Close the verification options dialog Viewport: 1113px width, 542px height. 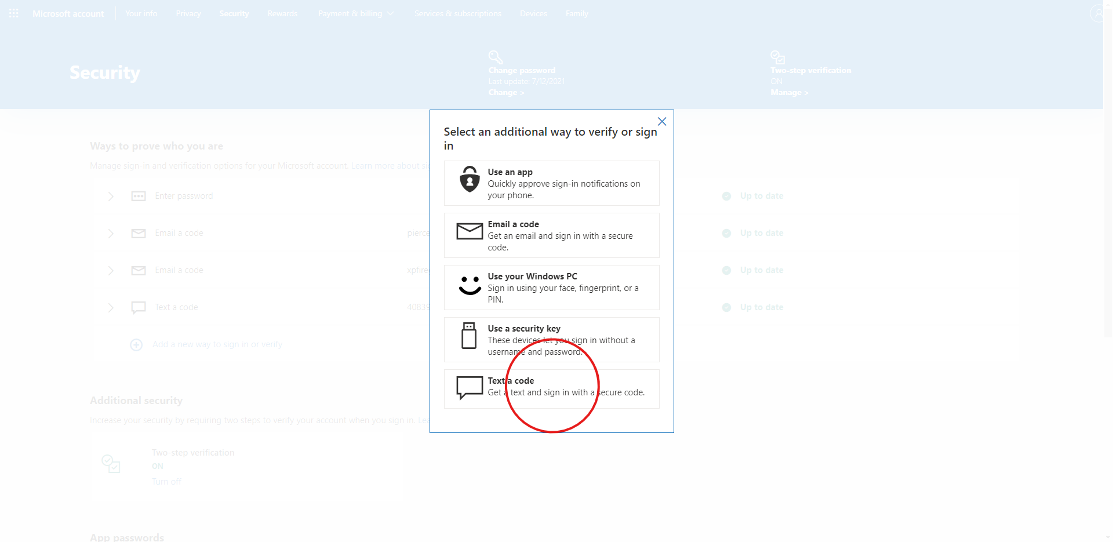click(662, 121)
